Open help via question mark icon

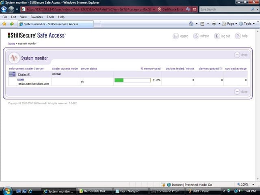(x=238, y=36)
